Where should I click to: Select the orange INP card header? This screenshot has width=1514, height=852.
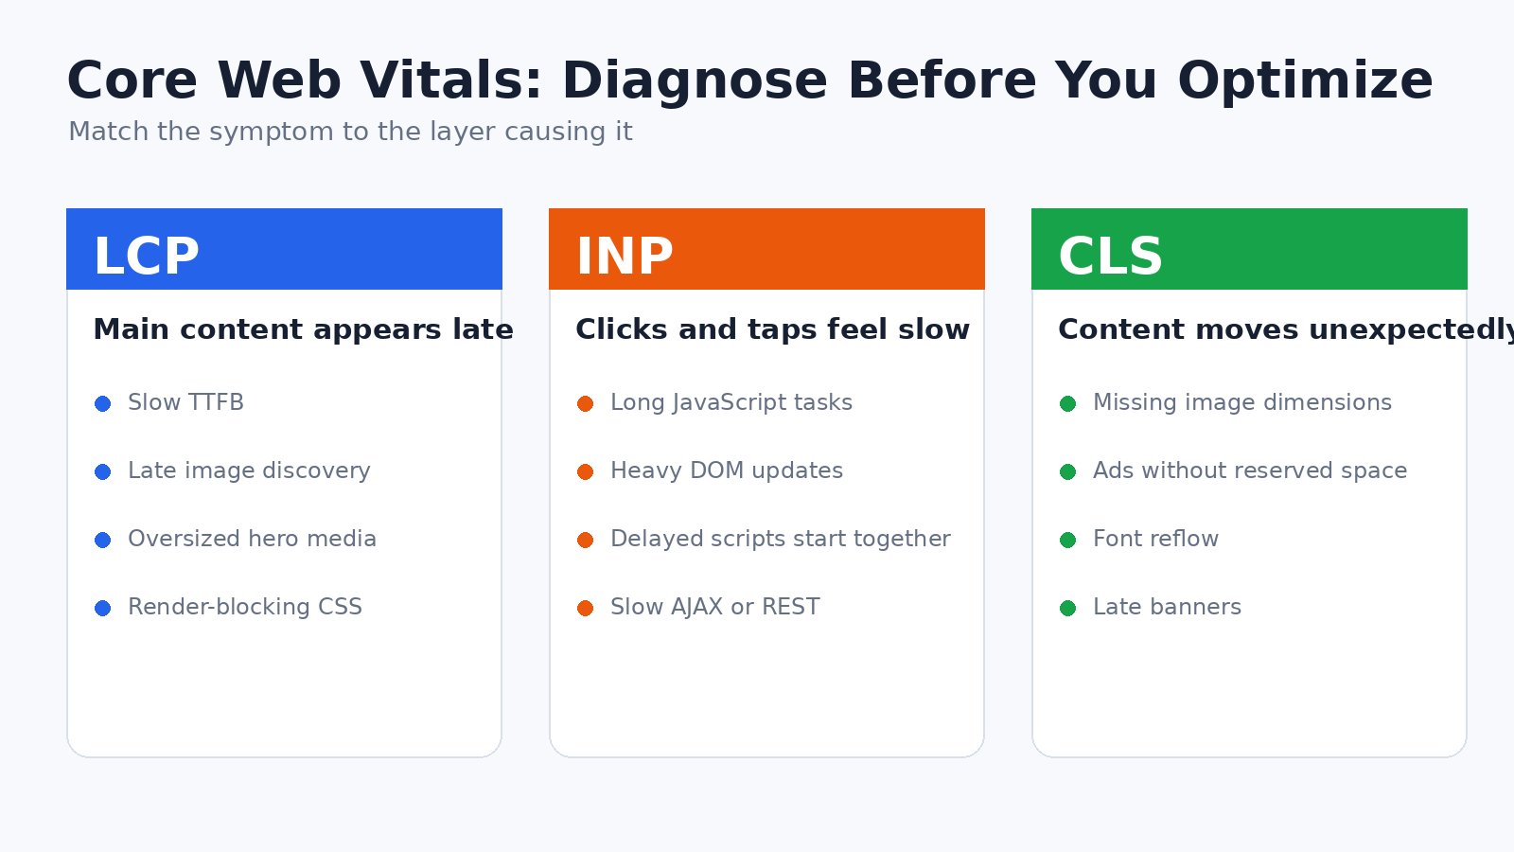click(766, 249)
